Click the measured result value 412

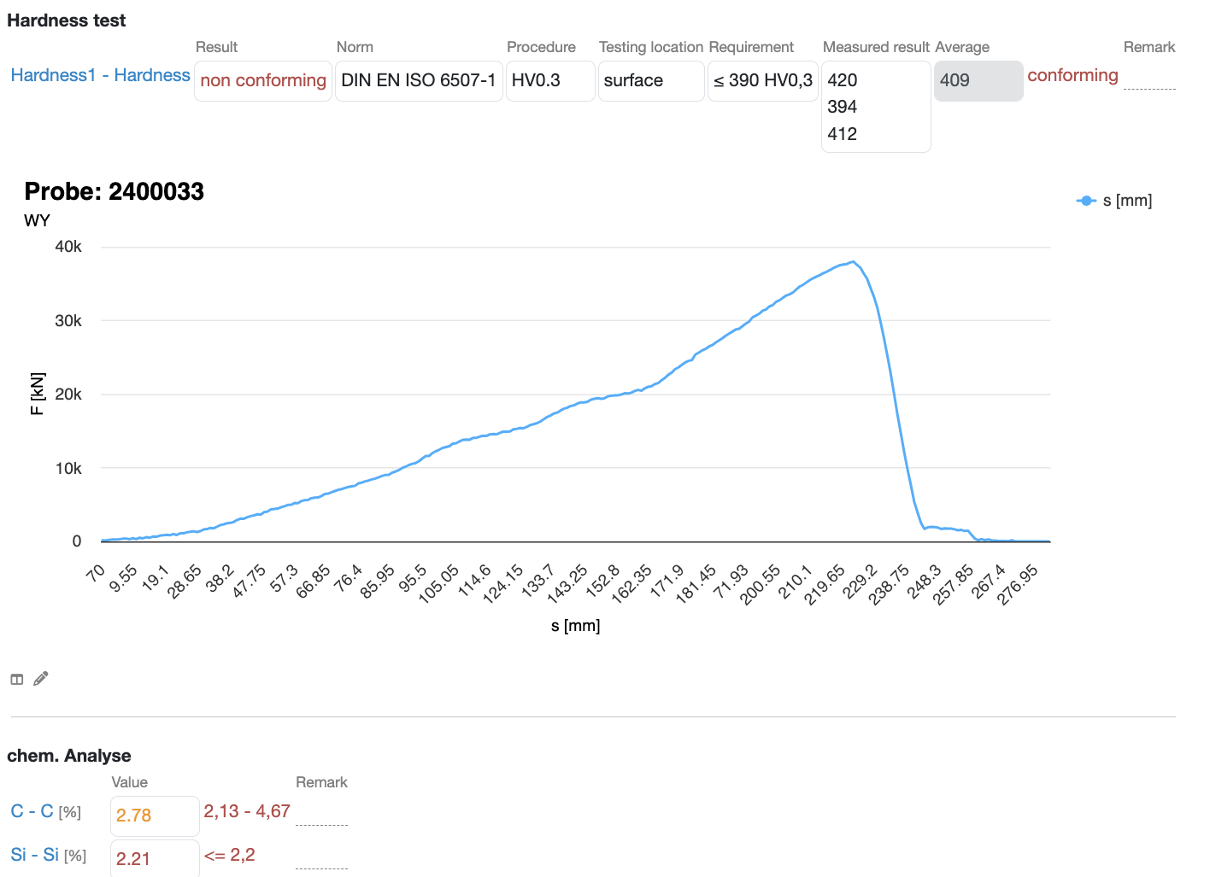click(x=843, y=134)
